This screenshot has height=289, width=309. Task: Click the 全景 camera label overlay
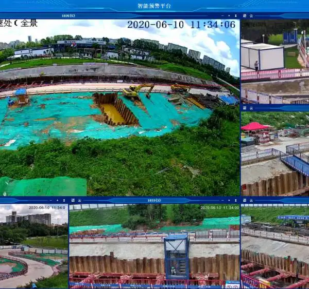click(29, 23)
